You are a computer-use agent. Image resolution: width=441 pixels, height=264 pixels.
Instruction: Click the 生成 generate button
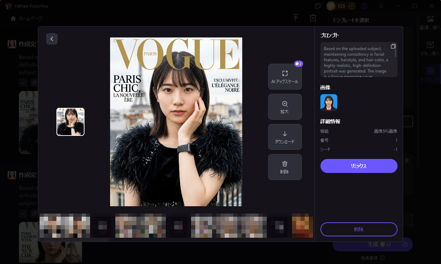373,244
